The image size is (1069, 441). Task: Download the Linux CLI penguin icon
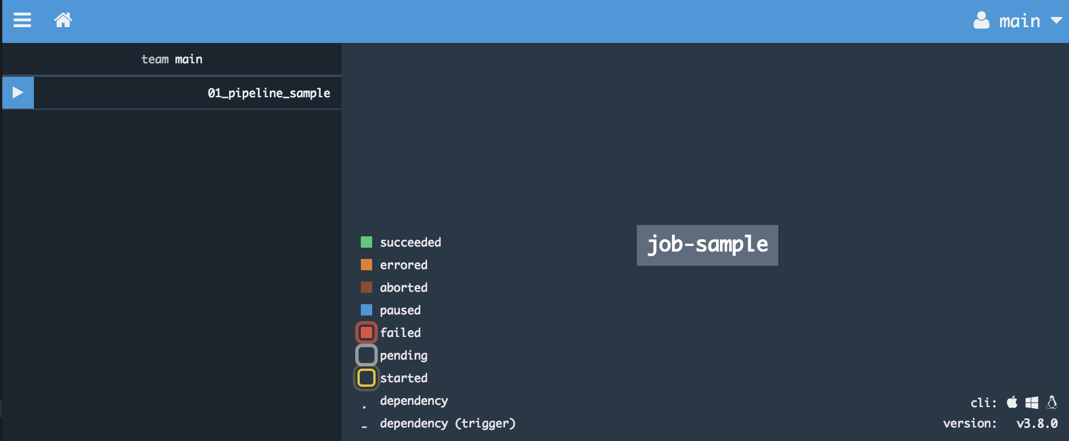(1052, 402)
